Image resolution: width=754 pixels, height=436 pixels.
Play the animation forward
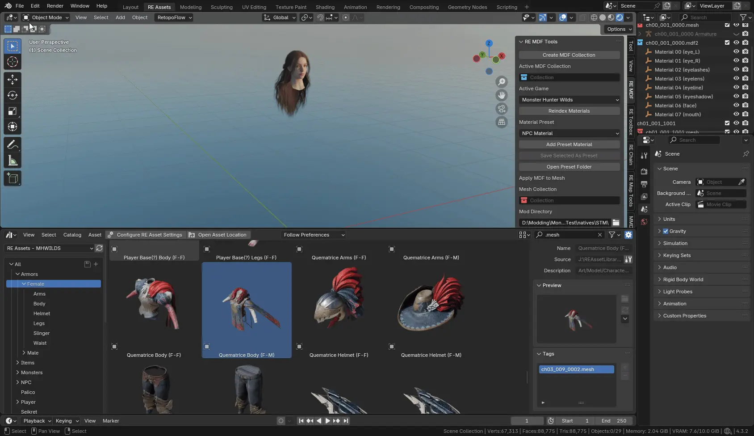pyautogui.click(x=328, y=421)
